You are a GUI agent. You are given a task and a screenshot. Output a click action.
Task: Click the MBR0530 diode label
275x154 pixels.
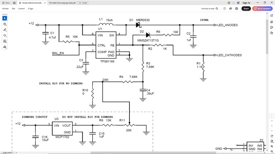pos(143,20)
